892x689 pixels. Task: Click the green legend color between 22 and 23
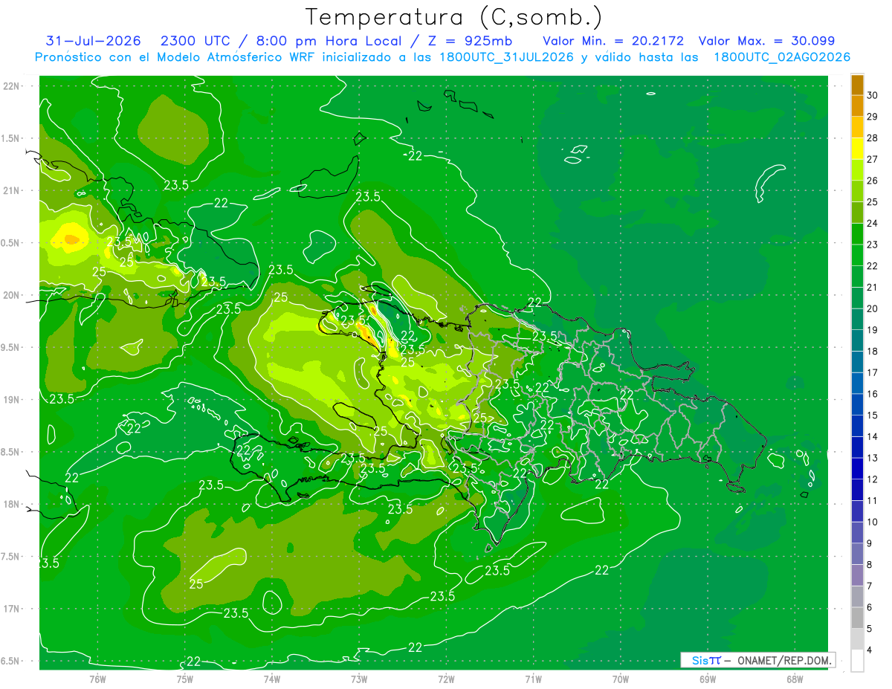coord(857,256)
